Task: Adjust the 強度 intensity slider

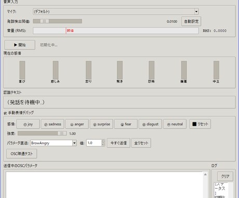Action: pyautogui.click(x=42, y=133)
